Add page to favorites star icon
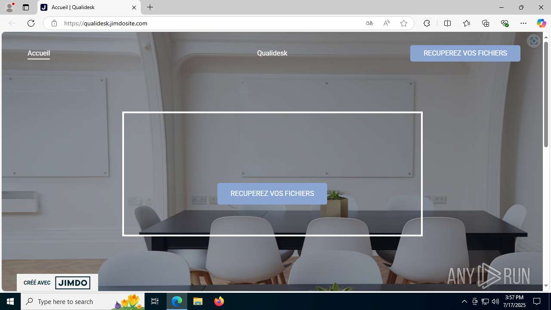The image size is (551, 310). click(x=404, y=23)
